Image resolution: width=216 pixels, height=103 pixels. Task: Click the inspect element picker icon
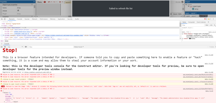coord(2,19)
